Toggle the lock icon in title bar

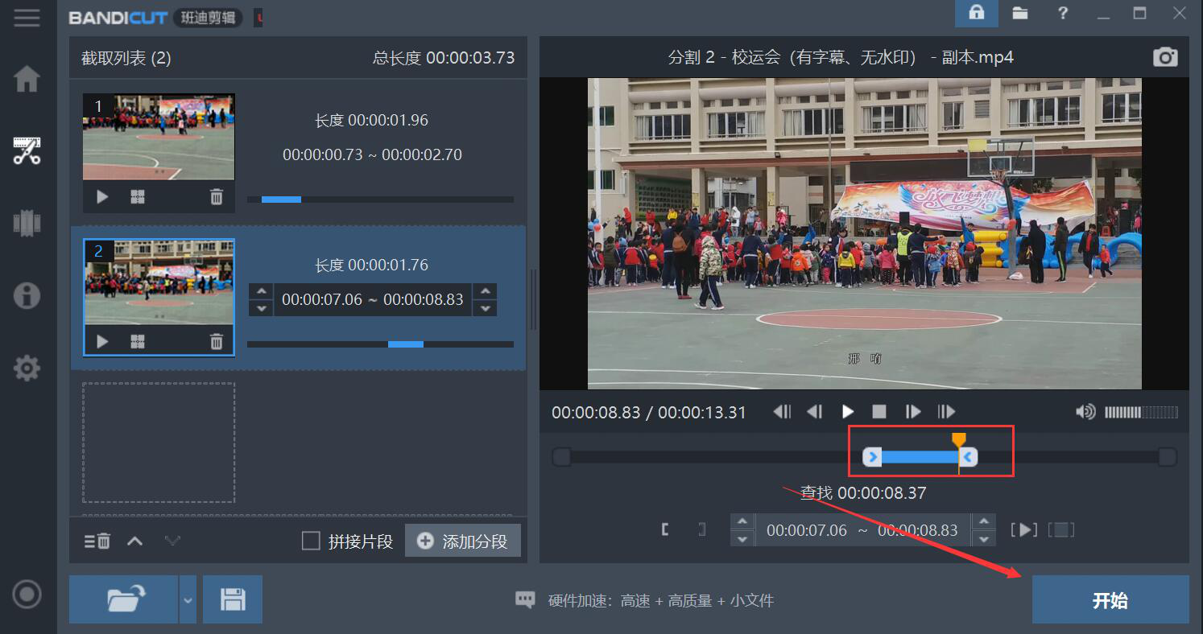pos(976,13)
